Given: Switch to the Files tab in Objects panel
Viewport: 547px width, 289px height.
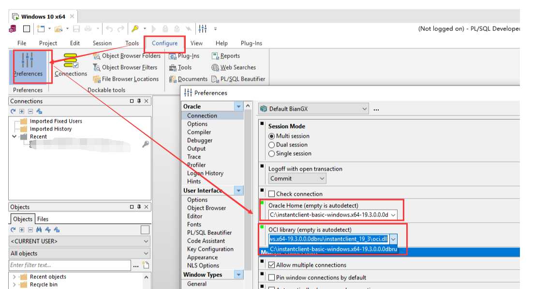Looking at the screenshot, I should coord(43,219).
